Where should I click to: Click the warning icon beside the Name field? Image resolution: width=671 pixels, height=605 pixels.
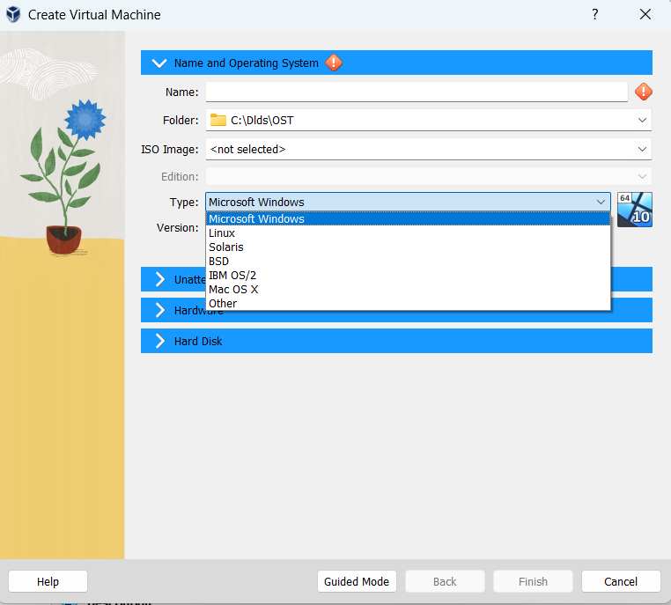tap(643, 92)
